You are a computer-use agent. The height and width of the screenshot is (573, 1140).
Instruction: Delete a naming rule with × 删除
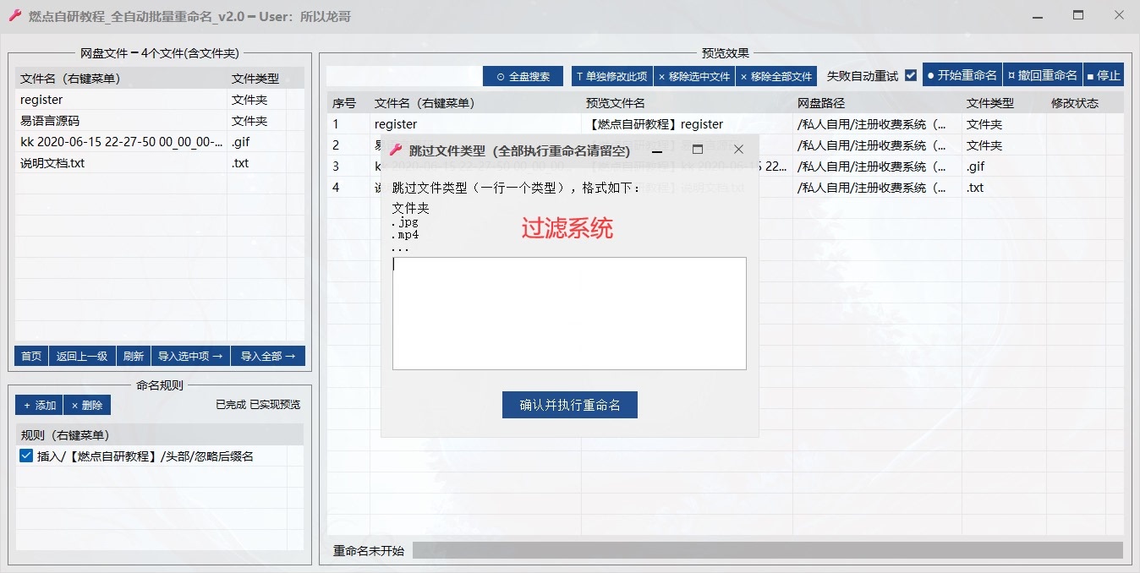(87, 405)
